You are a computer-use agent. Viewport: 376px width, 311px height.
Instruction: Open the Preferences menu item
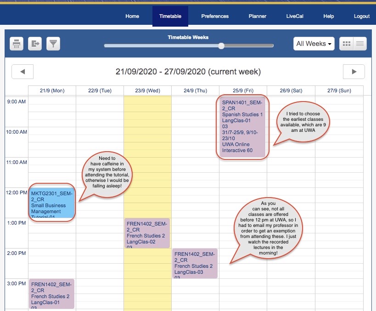coord(215,16)
